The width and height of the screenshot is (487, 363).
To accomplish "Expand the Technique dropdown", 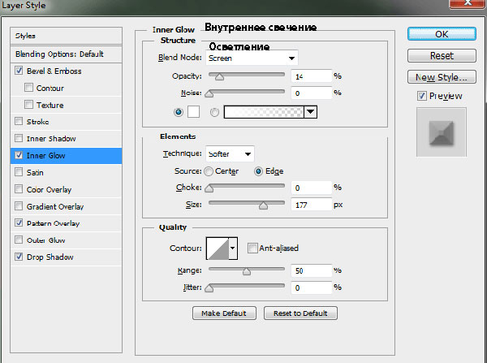I will pyautogui.click(x=230, y=153).
